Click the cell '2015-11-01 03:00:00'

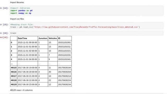pyautogui.click(x=27, y=55)
